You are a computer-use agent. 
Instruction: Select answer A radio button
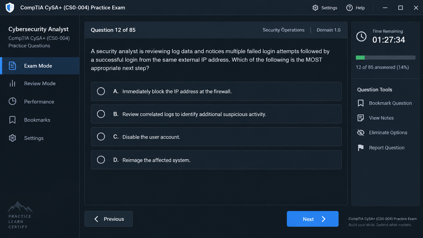101,91
